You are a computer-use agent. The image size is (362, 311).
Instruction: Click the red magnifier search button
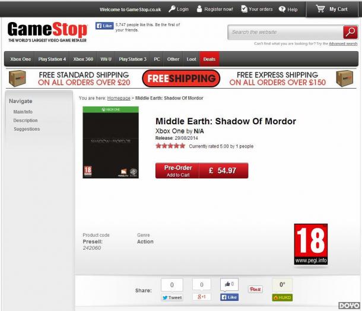point(350,32)
